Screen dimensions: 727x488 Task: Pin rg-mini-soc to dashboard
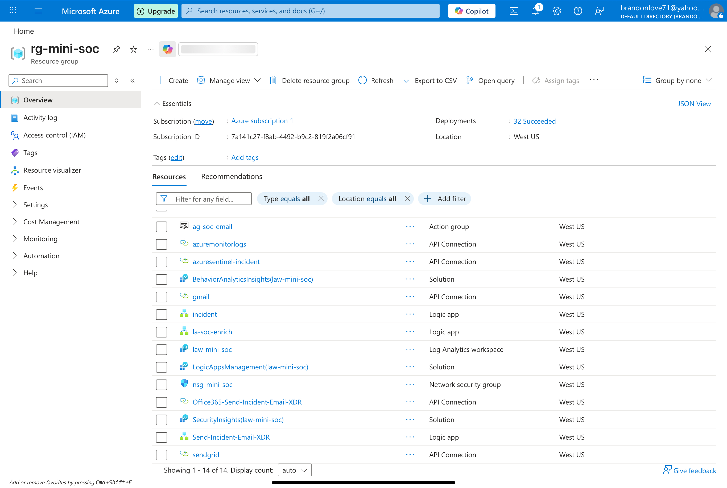pos(117,49)
